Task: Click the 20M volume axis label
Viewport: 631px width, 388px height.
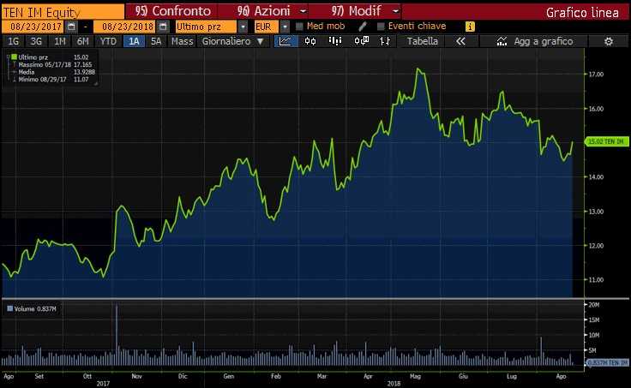Action: pyautogui.click(x=594, y=305)
